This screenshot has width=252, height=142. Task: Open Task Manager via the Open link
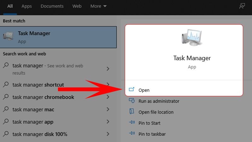tap(144, 90)
